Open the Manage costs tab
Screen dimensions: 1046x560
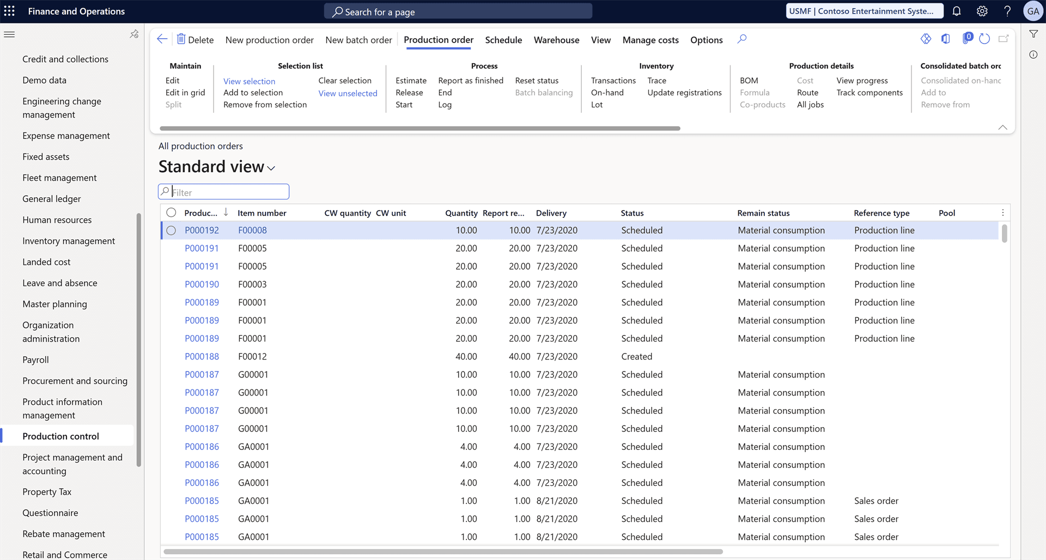tap(650, 40)
